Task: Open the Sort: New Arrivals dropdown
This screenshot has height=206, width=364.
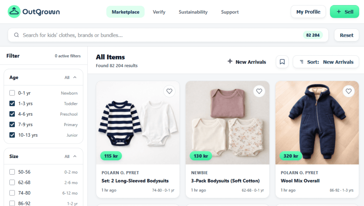Action: [326, 62]
